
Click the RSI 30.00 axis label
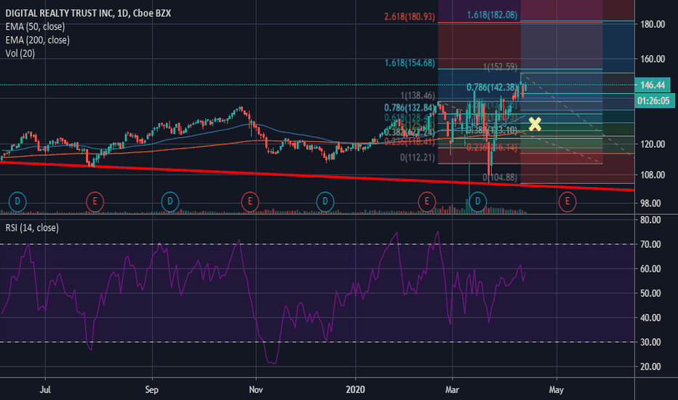(x=650, y=343)
